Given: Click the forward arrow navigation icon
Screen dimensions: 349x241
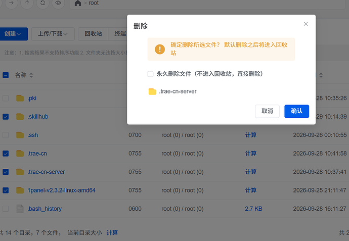Looking at the screenshot, I should coord(11,3).
